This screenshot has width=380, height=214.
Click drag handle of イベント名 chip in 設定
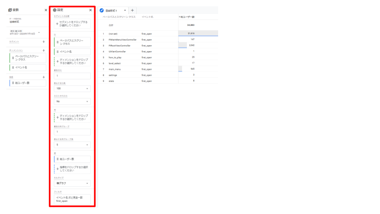(57, 52)
